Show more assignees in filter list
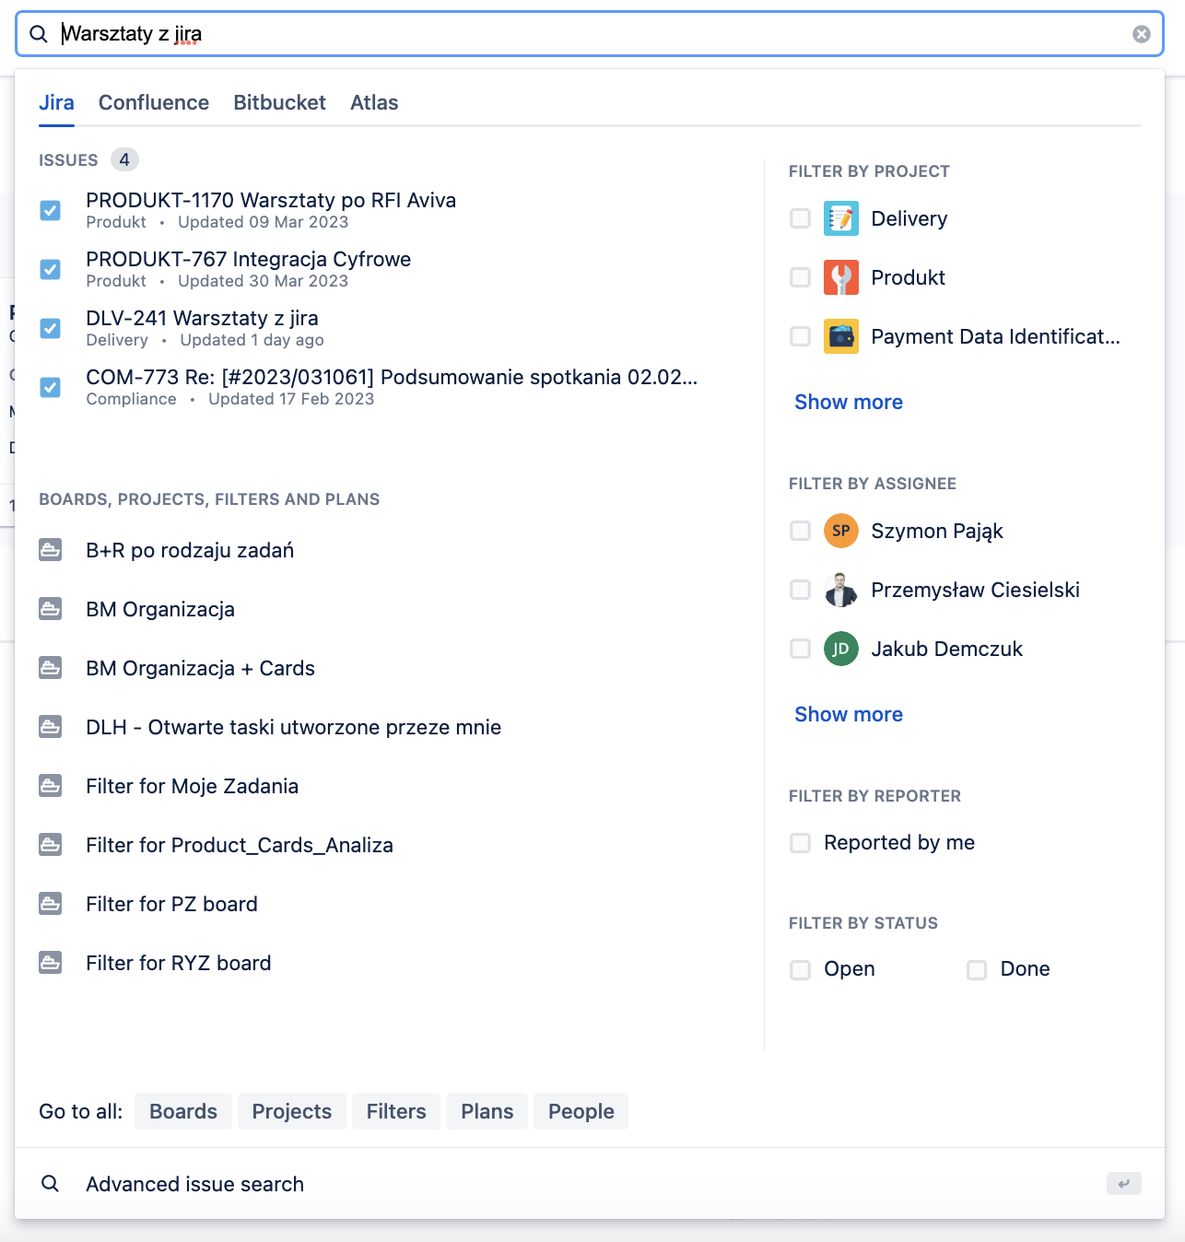 tap(848, 714)
